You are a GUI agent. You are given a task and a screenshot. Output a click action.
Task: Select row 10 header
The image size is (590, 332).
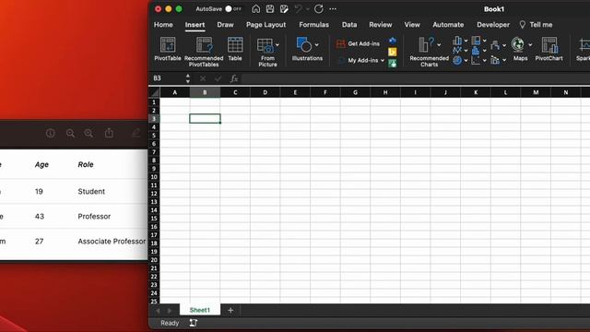154,177
